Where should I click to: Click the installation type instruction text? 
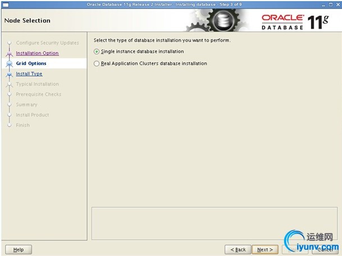tap(162, 40)
